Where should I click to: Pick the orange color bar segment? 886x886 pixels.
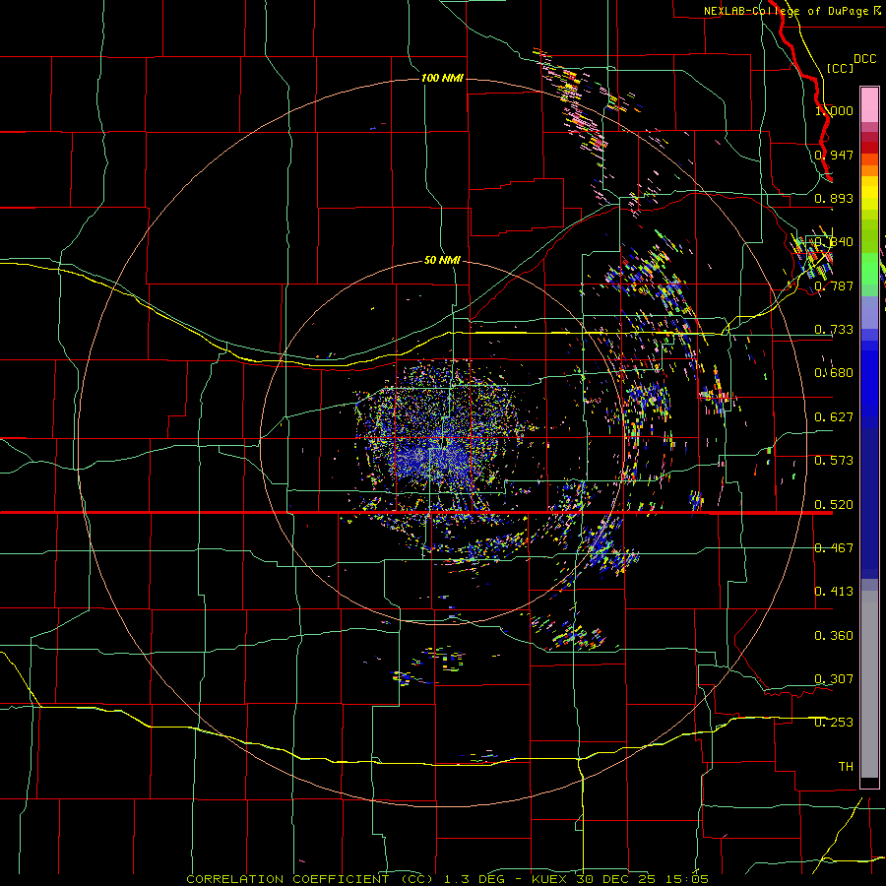pos(869,170)
